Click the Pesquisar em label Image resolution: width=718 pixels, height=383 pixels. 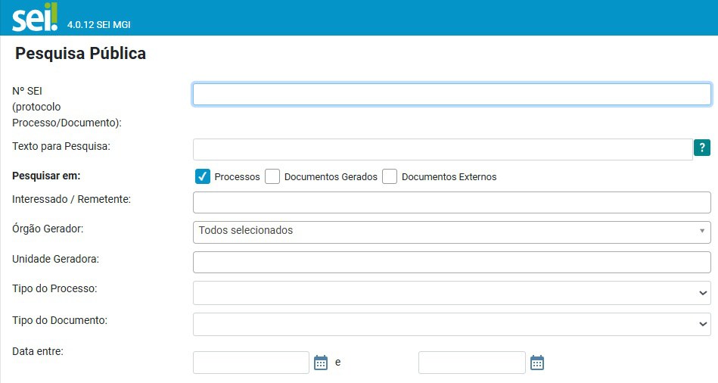coord(46,176)
